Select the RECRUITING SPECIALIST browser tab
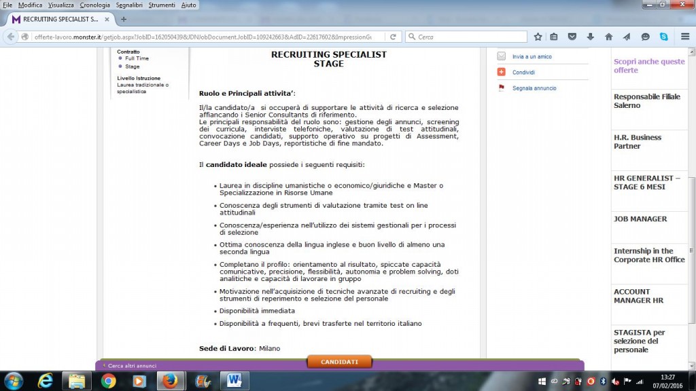696x391 pixels. 60,20
